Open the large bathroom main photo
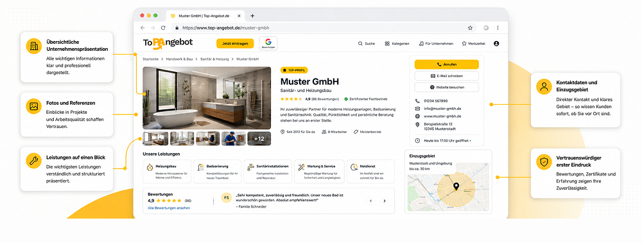This screenshot has height=243, width=642. [207, 98]
